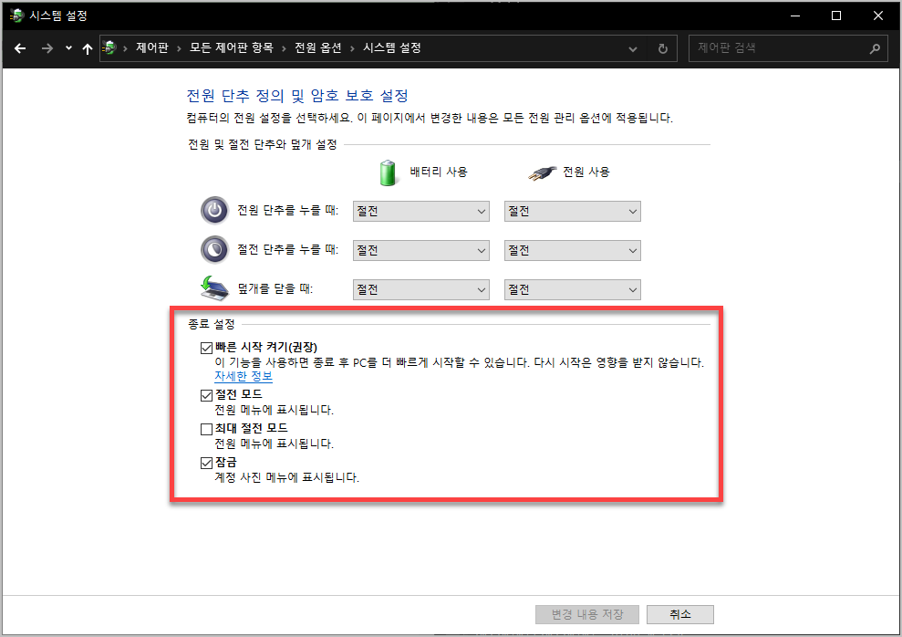Image resolution: width=902 pixels, height=637 pixels.
Task: Disable 빠른 시작 켜기(권장) checkbox
Action: (x=207, y=347)
